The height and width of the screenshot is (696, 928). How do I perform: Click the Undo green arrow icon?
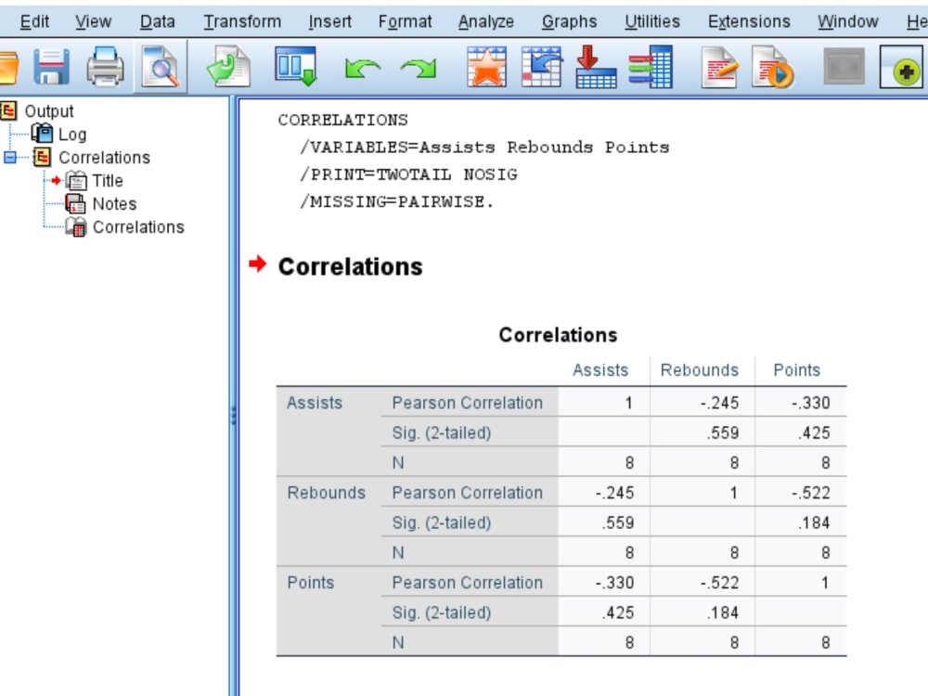pos(362,68)
